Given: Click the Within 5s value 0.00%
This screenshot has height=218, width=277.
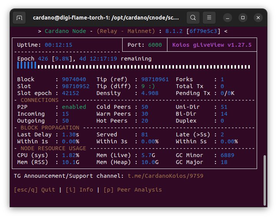Looking at the screenshot, I should click(x=229, y=141).
